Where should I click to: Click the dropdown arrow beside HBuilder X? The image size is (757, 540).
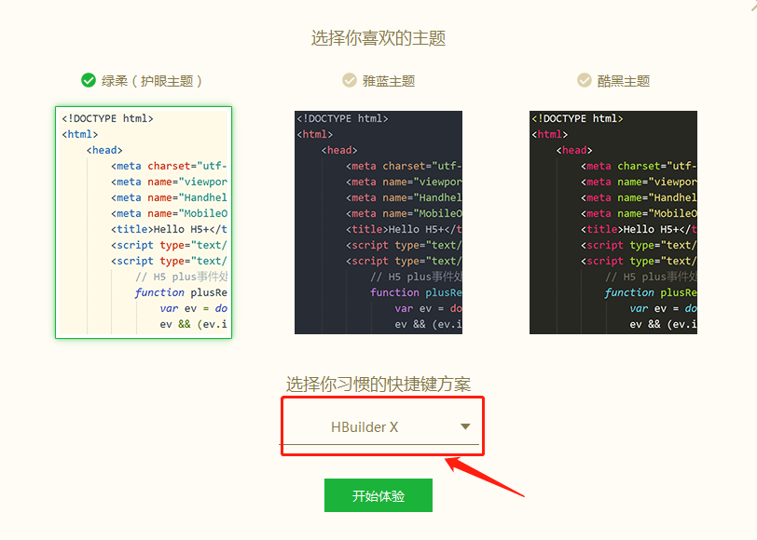coord(465,426)
